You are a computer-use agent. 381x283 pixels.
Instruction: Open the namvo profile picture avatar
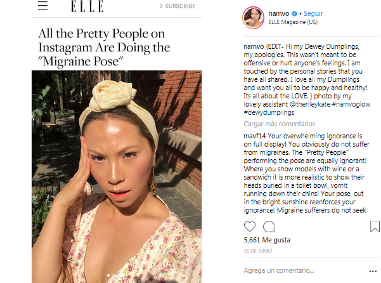click(x=254, y=18)
